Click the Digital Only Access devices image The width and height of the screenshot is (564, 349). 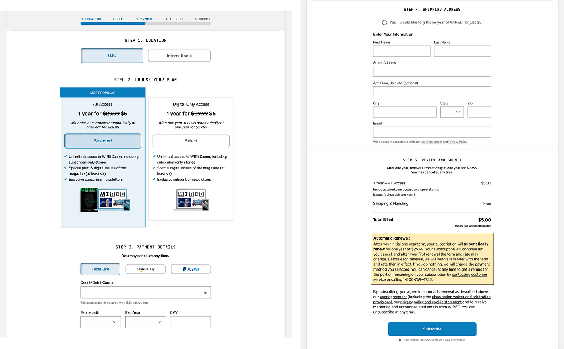[x=191, y=200]
